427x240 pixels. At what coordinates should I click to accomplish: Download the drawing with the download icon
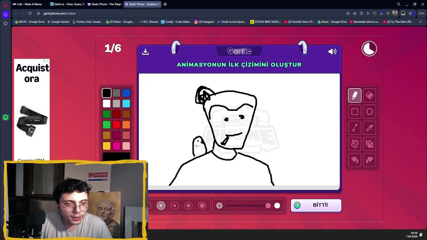point(145,52)
